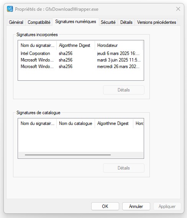Click the horizontal scrollbar in catalogue list
The width and height of the screenshot is (187, 218).
click(x=68, y=155)
